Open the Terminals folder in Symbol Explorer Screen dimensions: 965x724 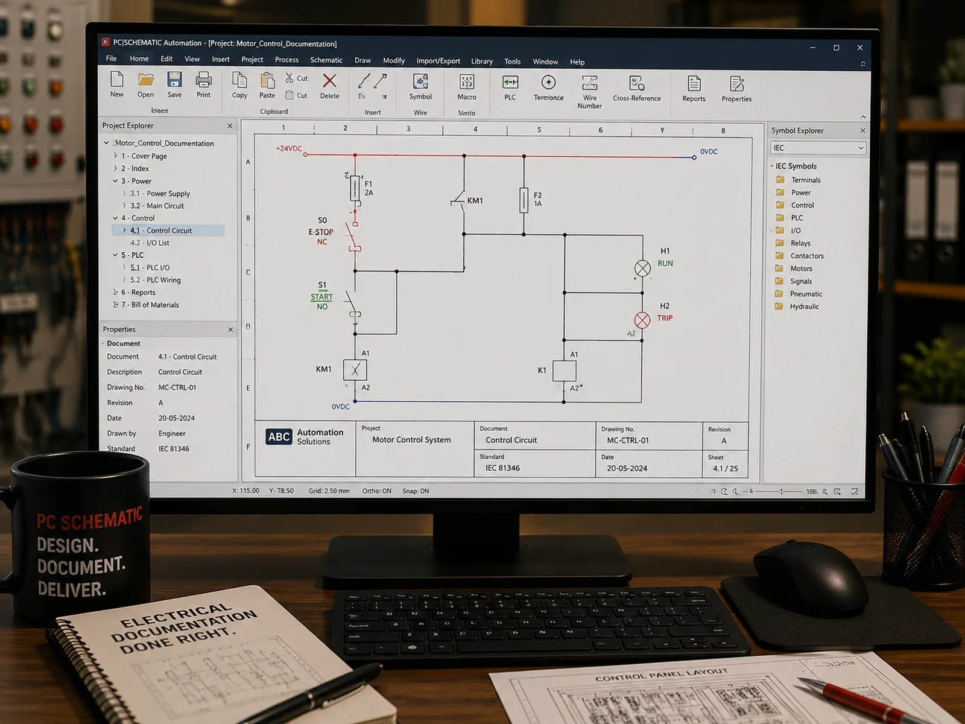click(x=799, y=180)
